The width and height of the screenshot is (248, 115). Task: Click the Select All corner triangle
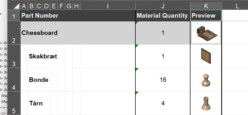click(16, 6)
